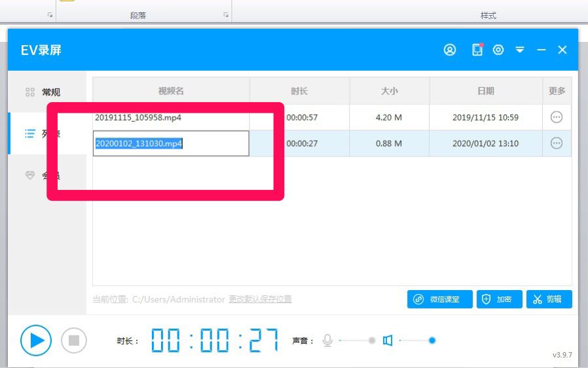Image resolution: width=588 pixels, height=368 pixels.
Task: Open the 剪辑 edit button
Action: click(549, 299)
